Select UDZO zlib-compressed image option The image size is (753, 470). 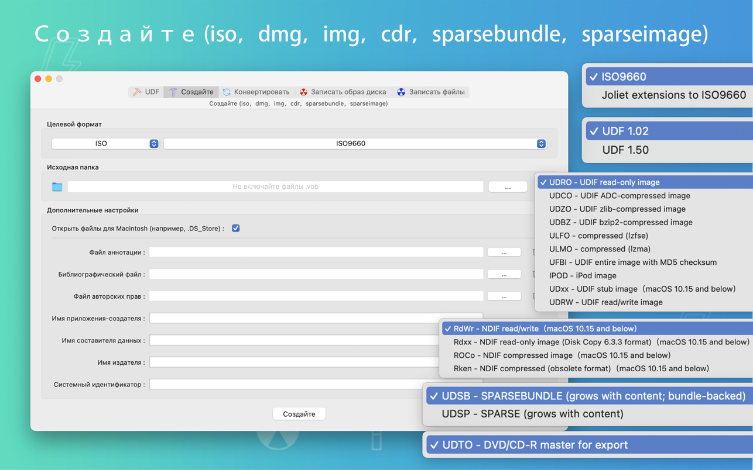(617, 209)
